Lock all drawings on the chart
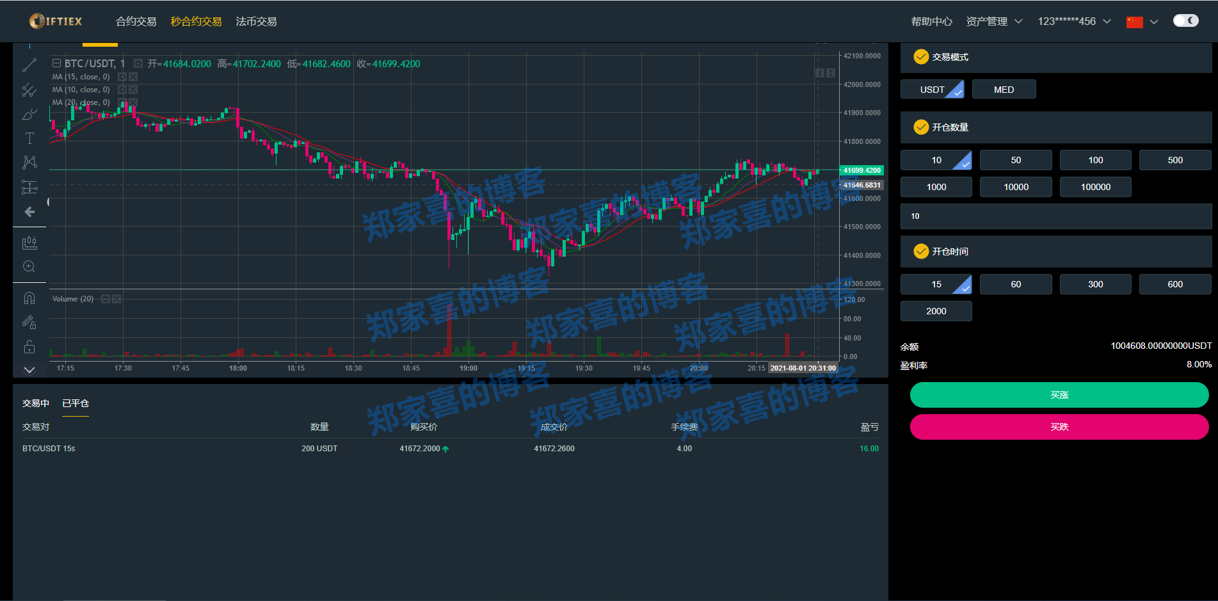This screenshot has height=601, width=1218. (29, 346)
